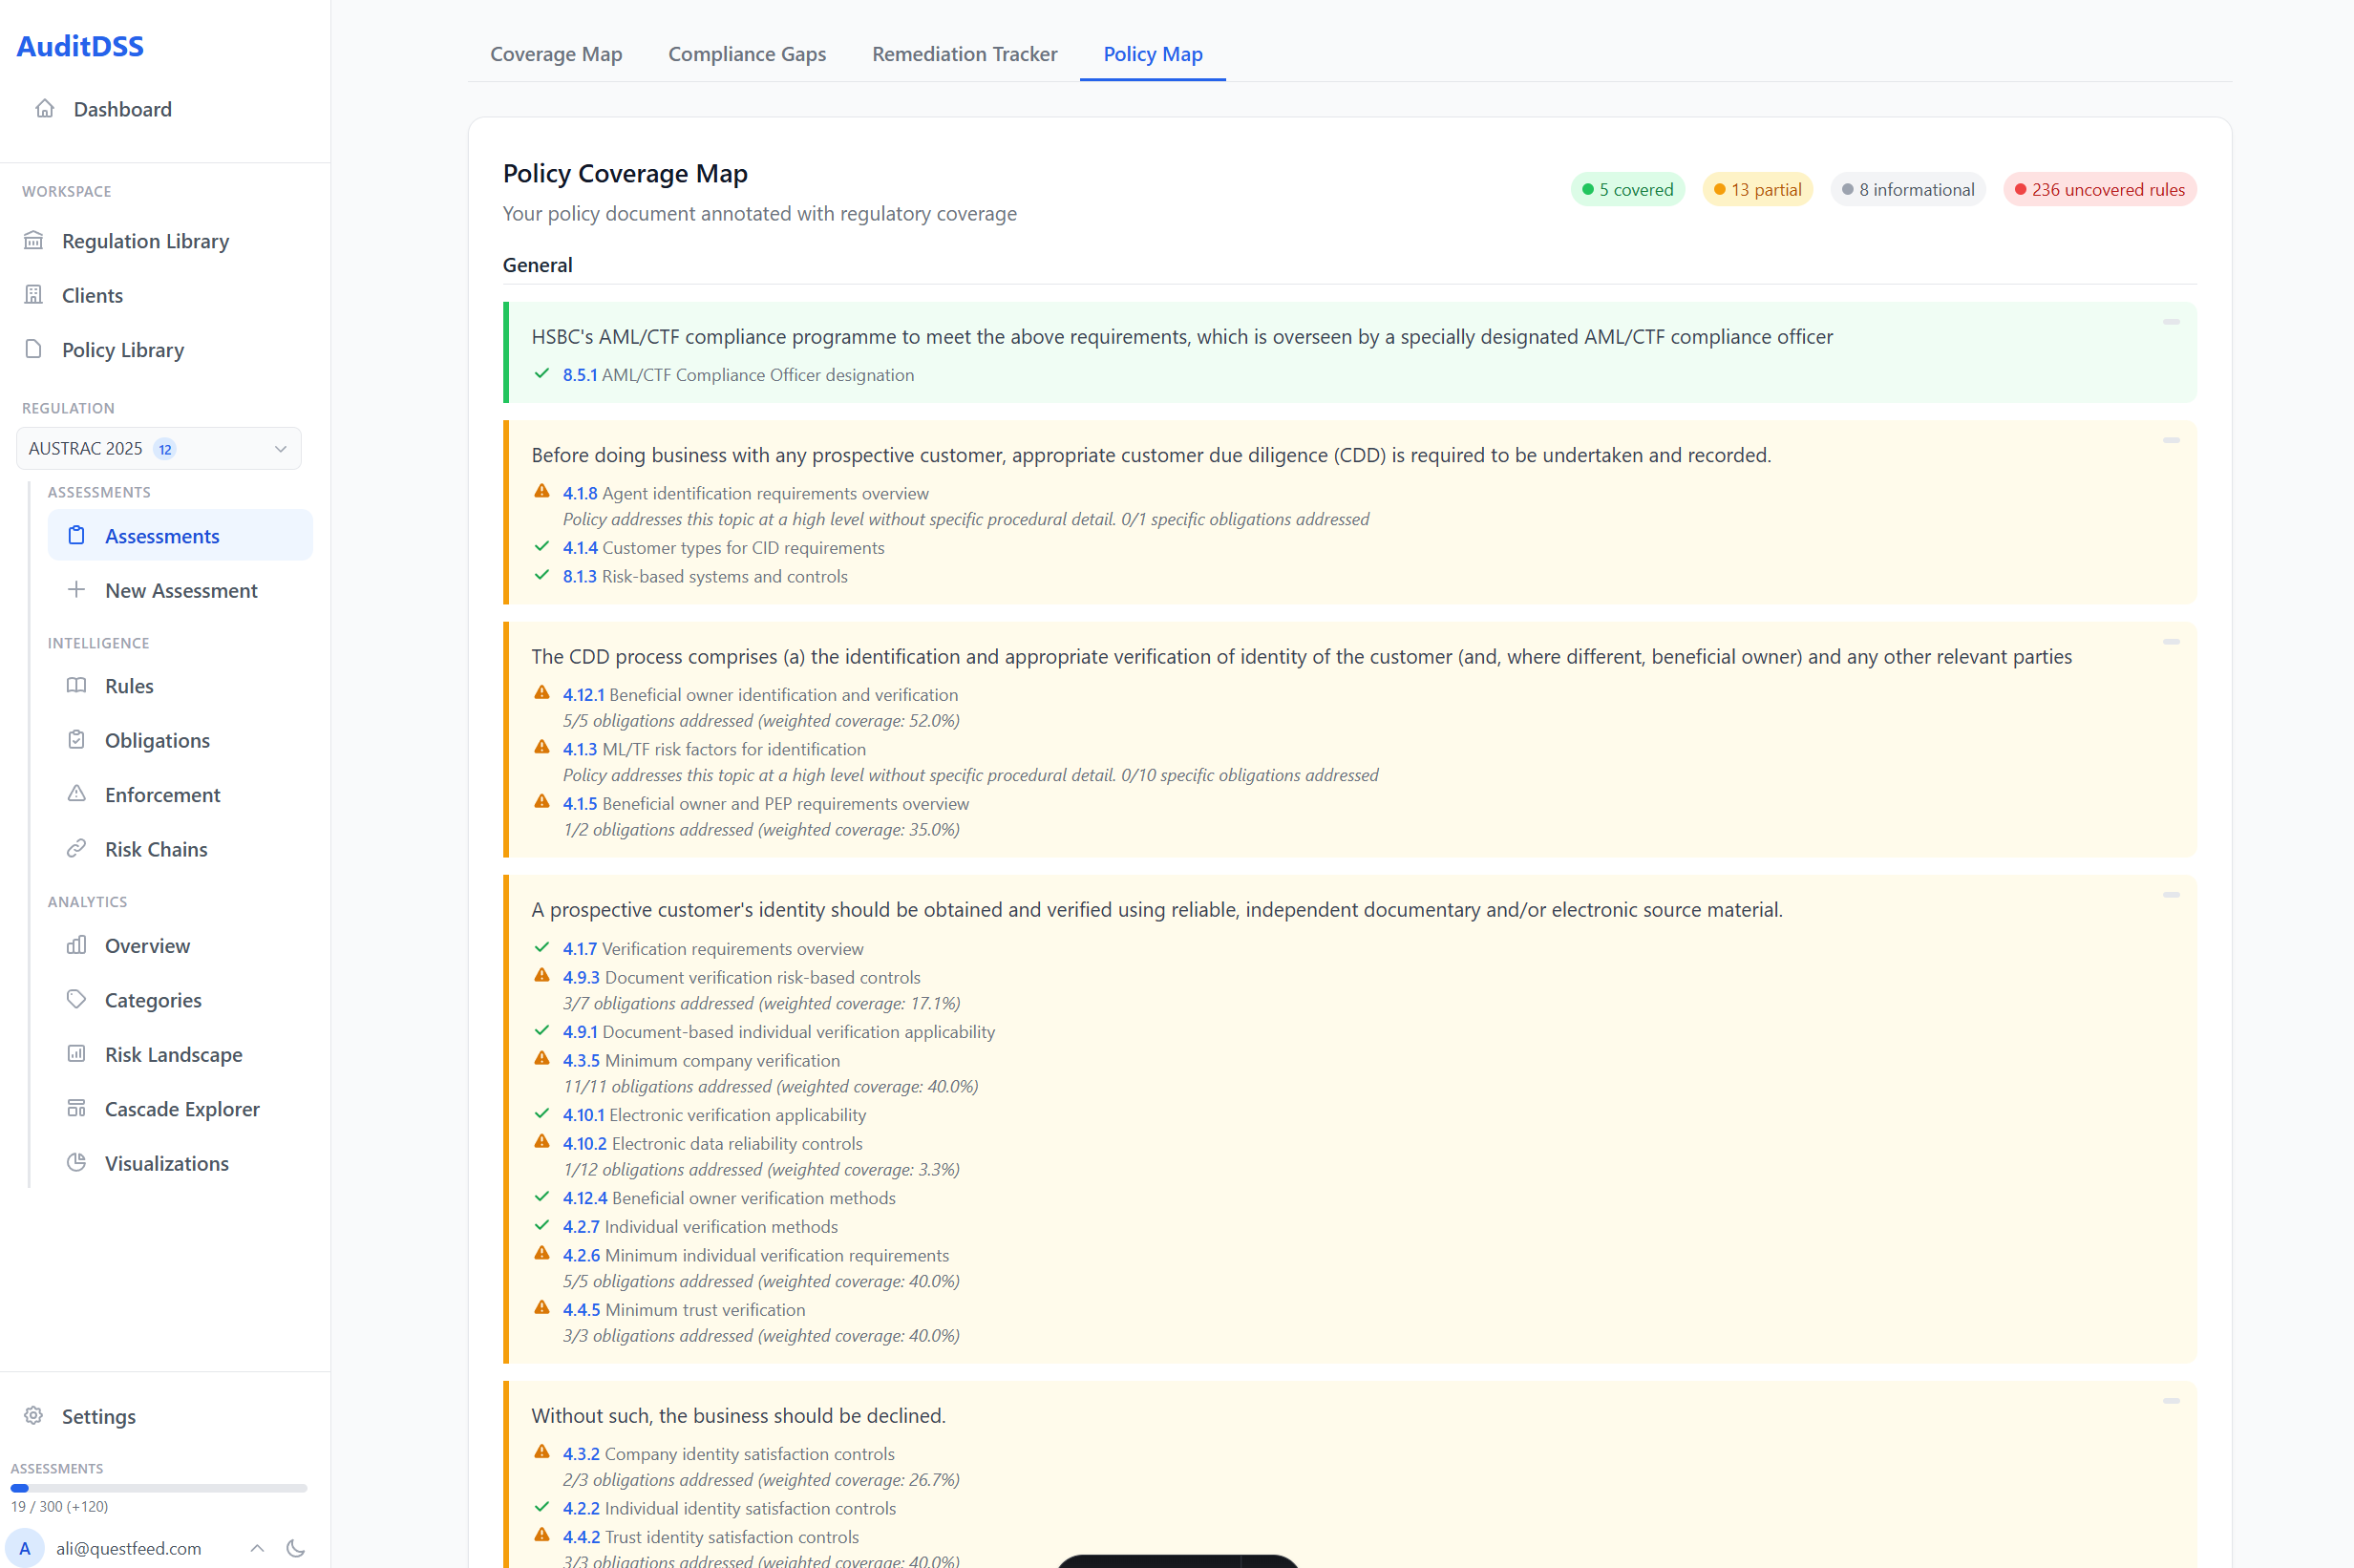Start a New Assessment

click(180, 590)
